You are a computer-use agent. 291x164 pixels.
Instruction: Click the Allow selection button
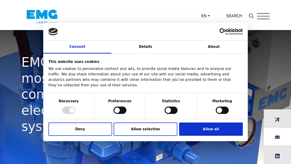(145, 129)
